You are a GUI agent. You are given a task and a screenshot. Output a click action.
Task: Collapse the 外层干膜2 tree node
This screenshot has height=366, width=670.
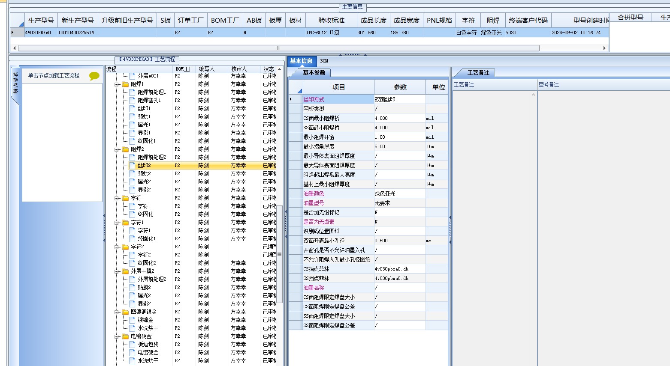pos(117,271)
